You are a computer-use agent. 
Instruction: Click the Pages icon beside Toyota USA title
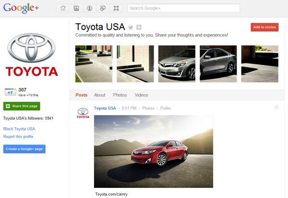point(139,27)
